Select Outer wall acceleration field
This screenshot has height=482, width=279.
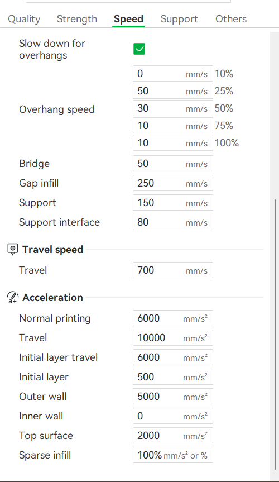[173, 396]
